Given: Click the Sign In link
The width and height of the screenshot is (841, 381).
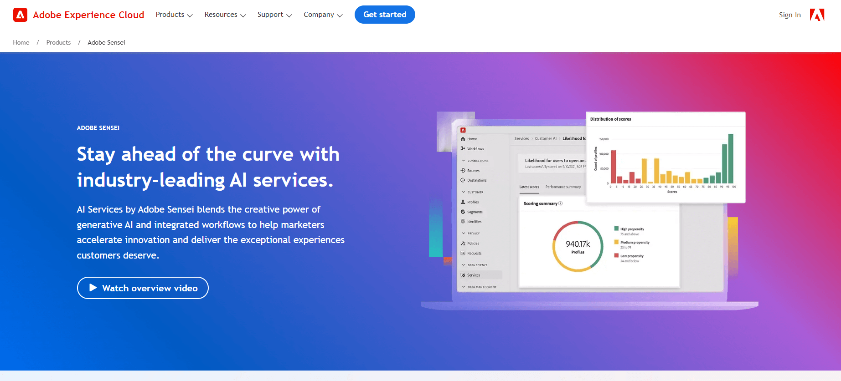Looking at the screenshot, I should [789, 15].
